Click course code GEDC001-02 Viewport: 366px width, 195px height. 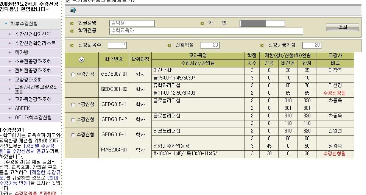(114, 89)
